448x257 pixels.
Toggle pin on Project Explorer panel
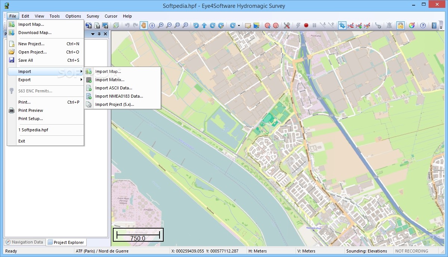point(99,34)
